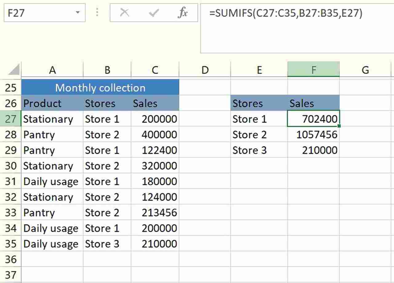Viewport: 394px width, 283px height.
Task: Select row 27 header
Action: 10,119
